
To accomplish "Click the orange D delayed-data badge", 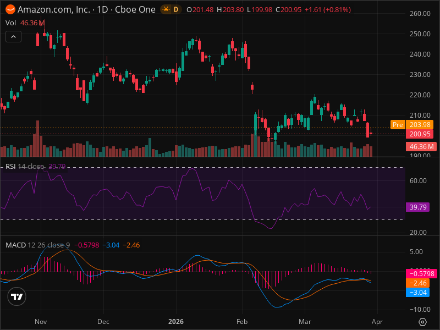I will coord(176,9).
